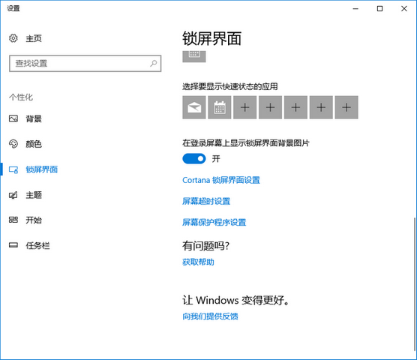Add app in last plus quick status slot
The width and height of the screenshot is (417, 360).
click(346, 107)
